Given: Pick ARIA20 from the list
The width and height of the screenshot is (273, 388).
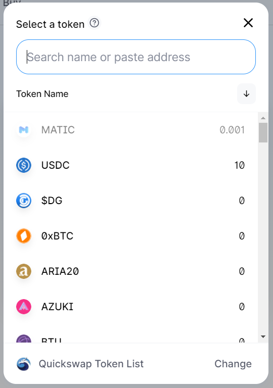Looking at the screenshot, I should pos(131,271).
